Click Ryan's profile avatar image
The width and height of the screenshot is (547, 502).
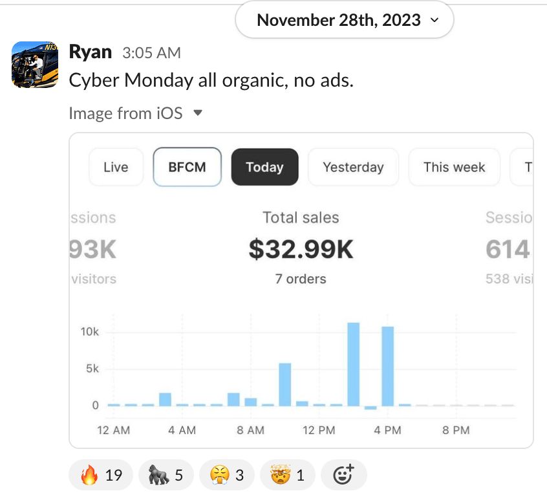35,65
